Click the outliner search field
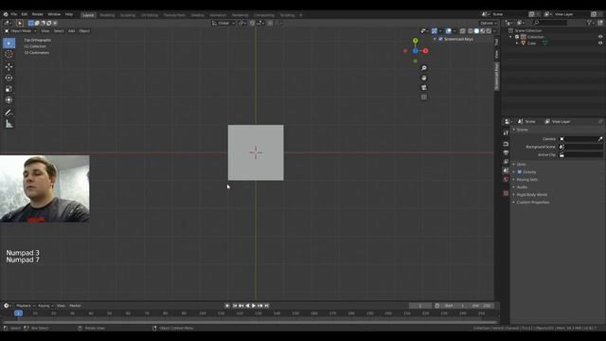The width and height of the screenshot is (606, 341). pyautogui.click(x=549, y=23)
